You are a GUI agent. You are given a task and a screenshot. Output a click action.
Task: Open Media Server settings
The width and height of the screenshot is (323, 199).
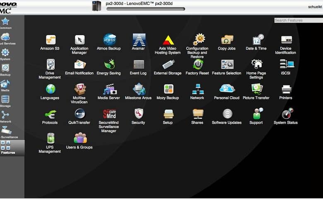[x=109, y=92]
